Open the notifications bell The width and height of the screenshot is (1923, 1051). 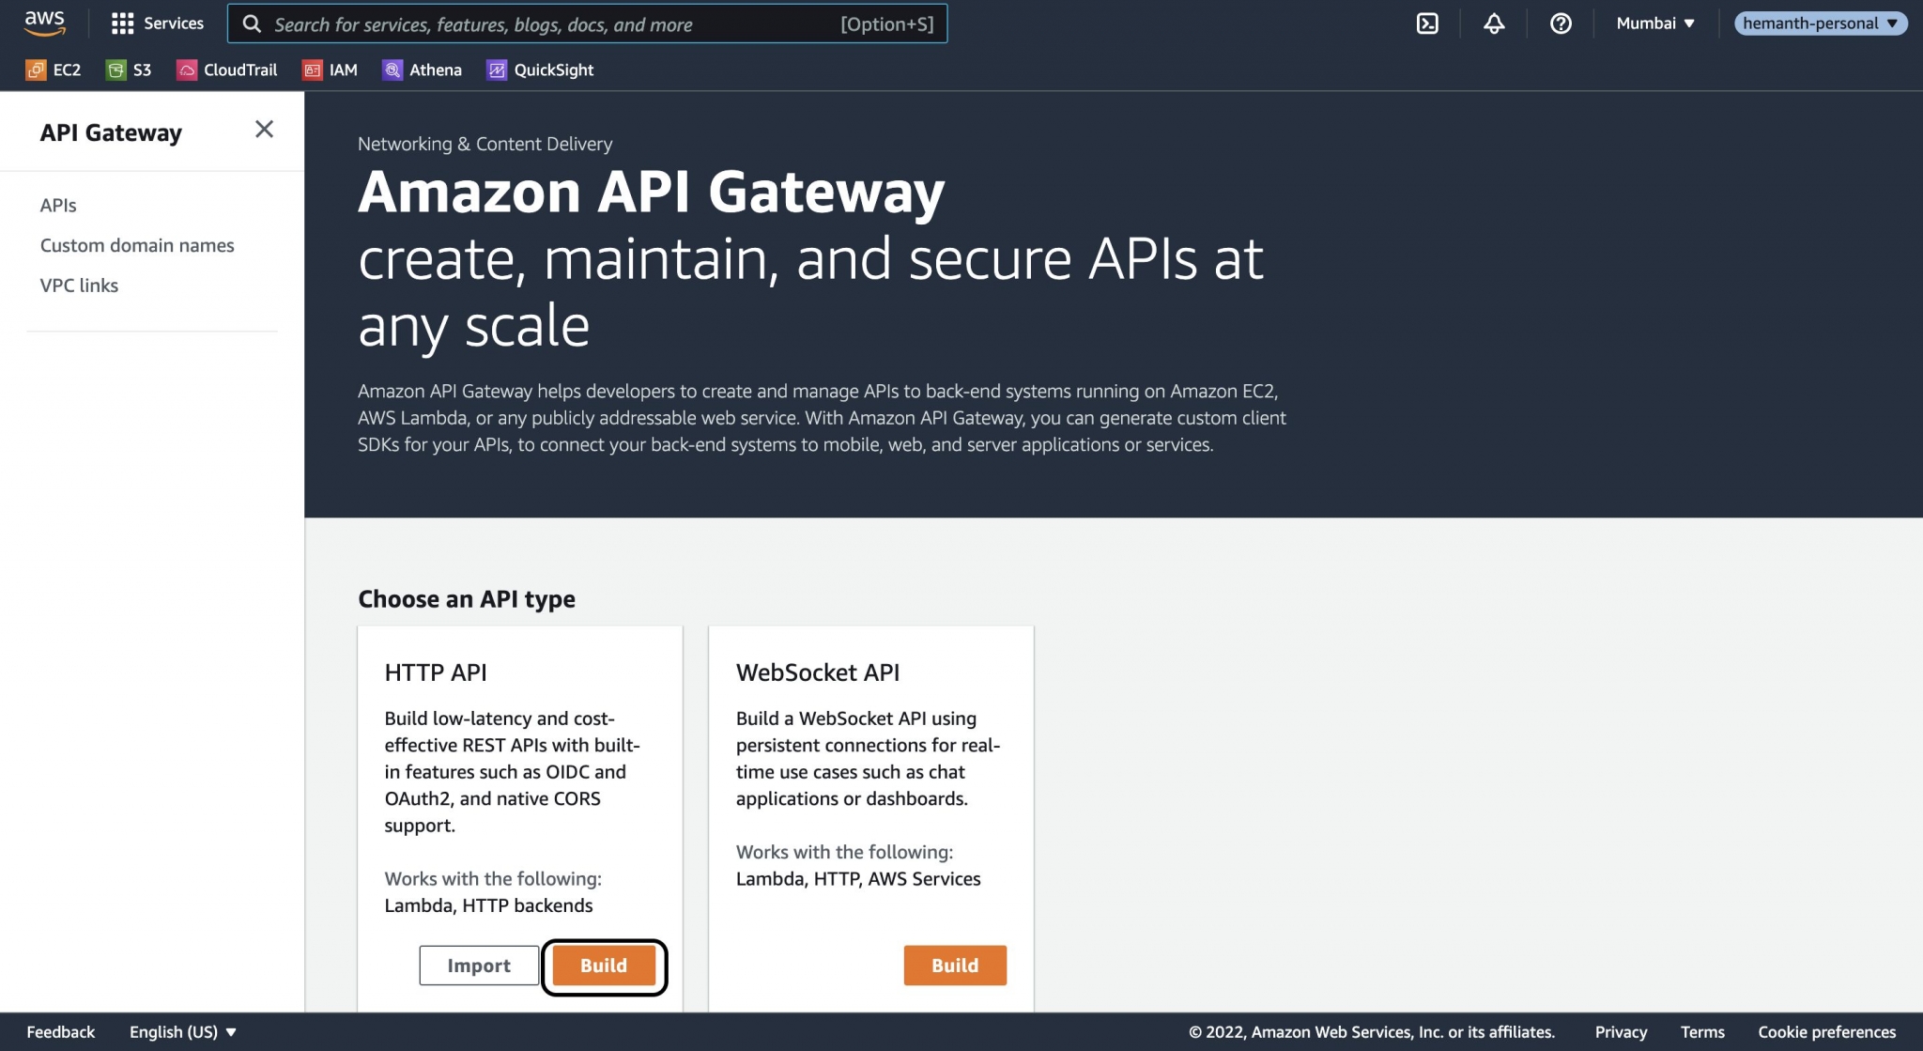point(1495,23)
